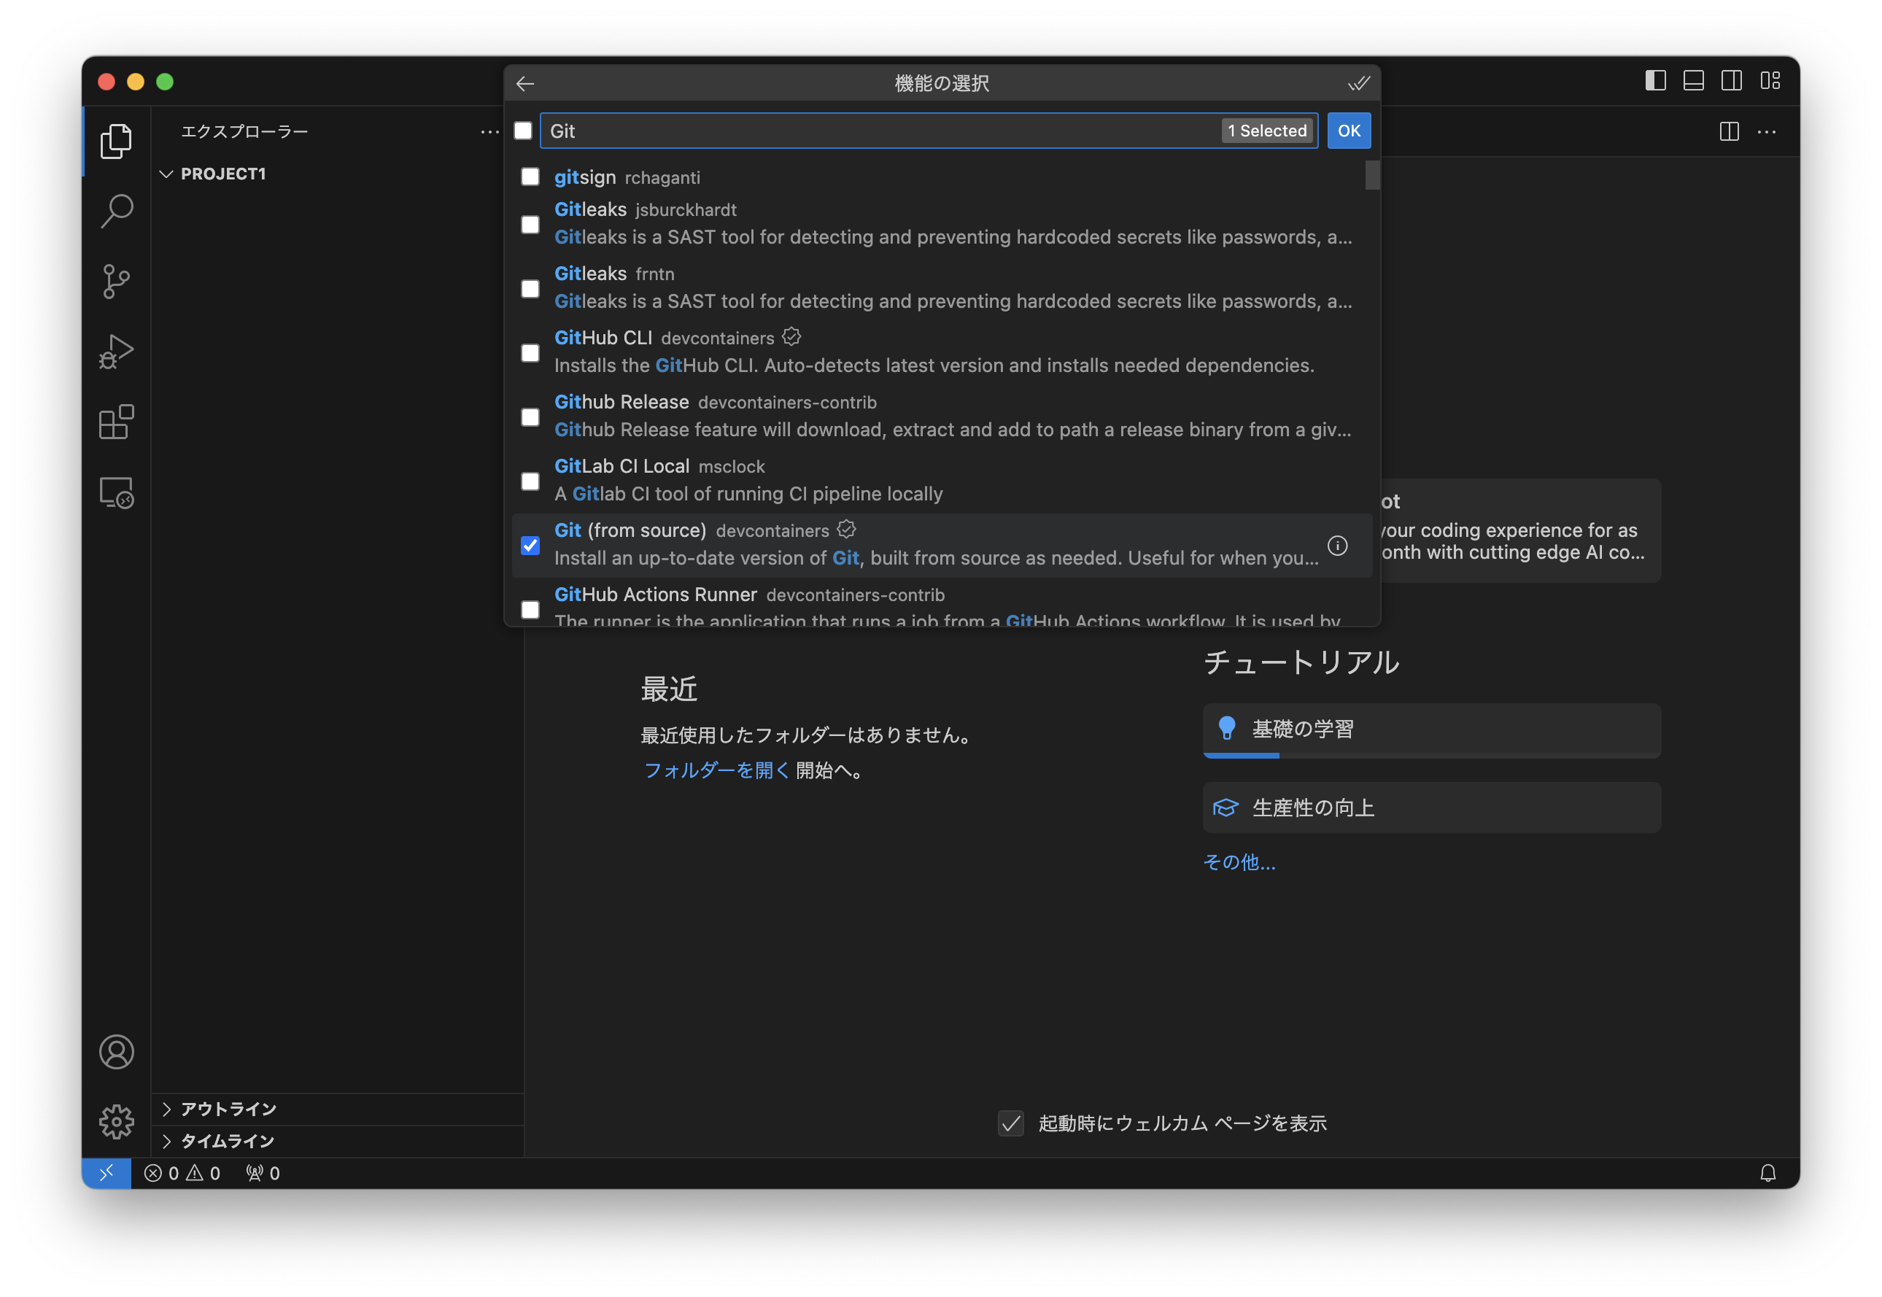Viewport: 1882px width, 1297px height.
Task: Click the OK button in the dialog
Action: coord(1349,130)
